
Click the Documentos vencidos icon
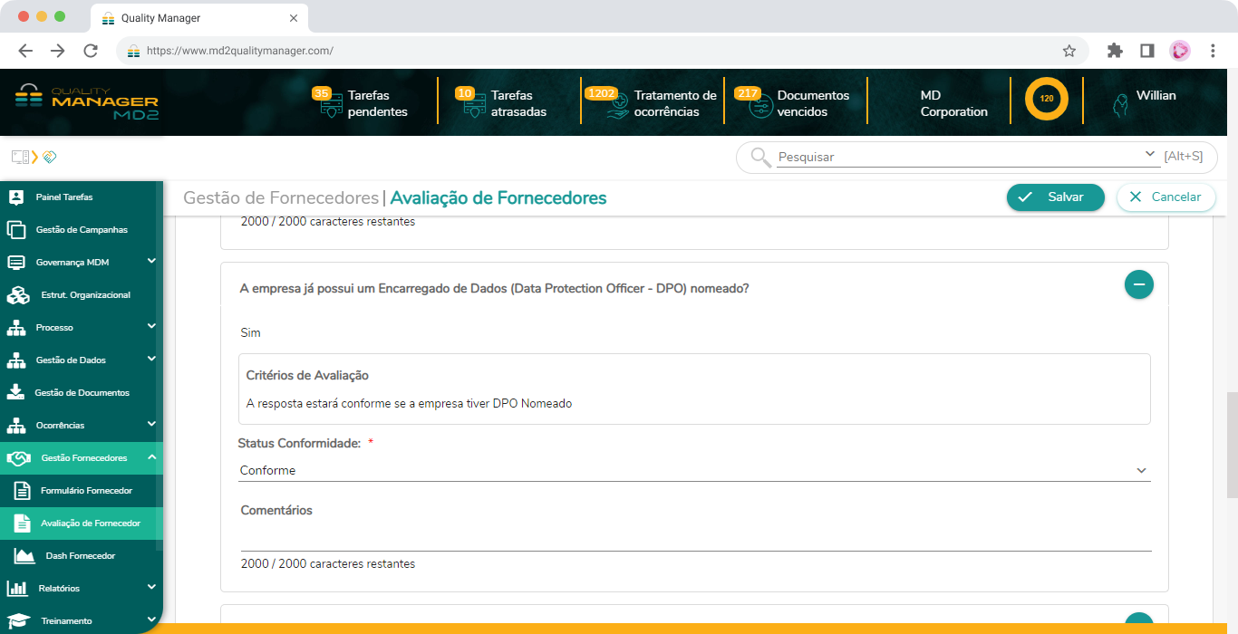(x=758, y=106)
